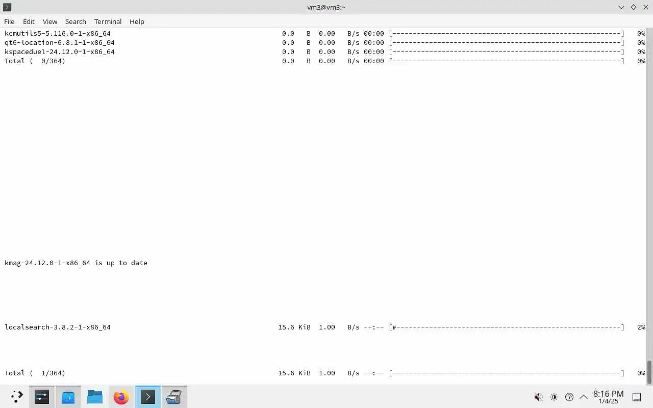This screenshot has height=408, width=653.
Task: Launch Firefox from the taskbar
Action: coord(121,397)
